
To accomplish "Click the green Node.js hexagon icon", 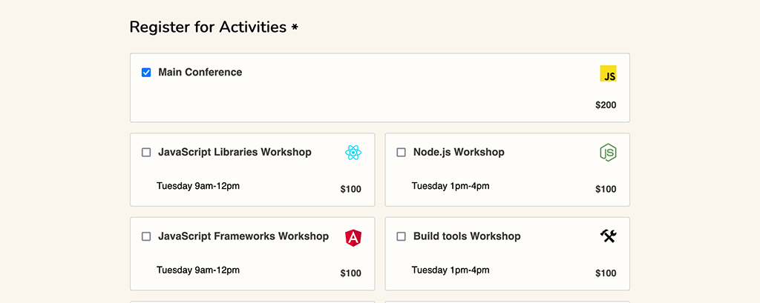I will (608, 153).
